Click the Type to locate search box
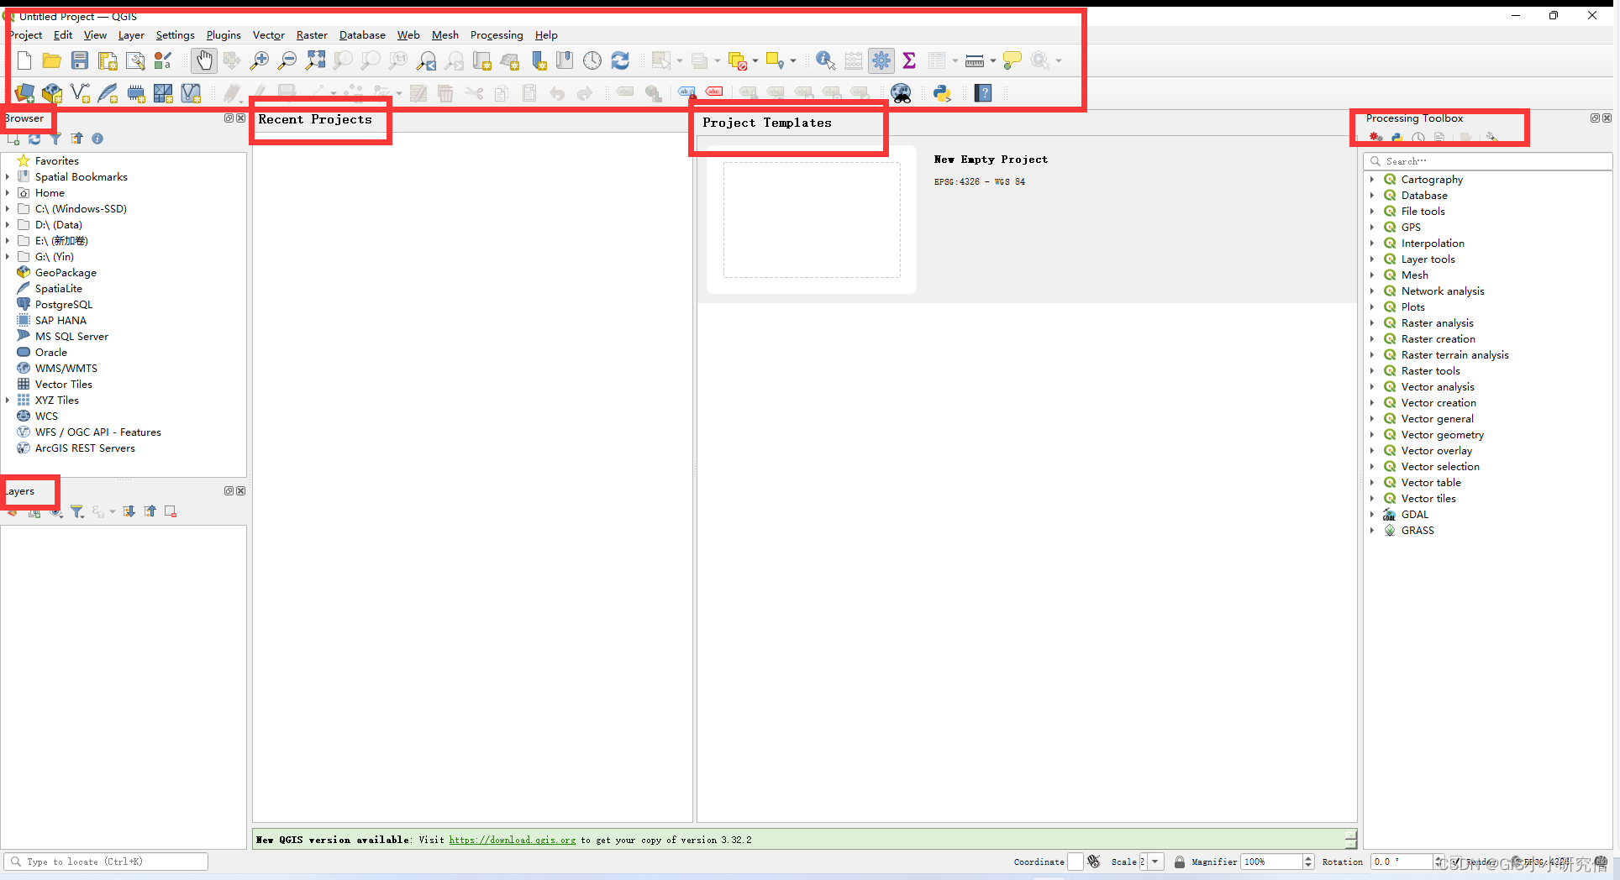 pyautogui.click(x=106, y=862)
